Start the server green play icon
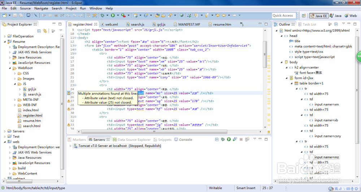The image size is (361, 192). [x=229, y=139]
